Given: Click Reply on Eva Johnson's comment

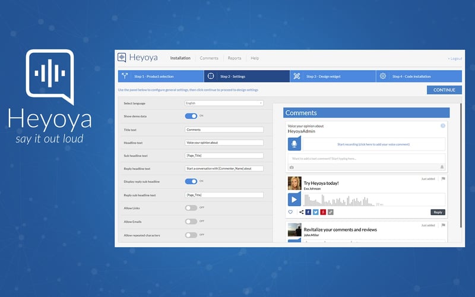Looking at the screenshot, I should (438, 212).
